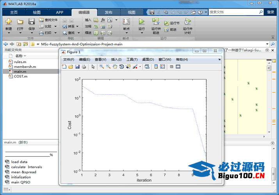Click the New file icon in MATLAB editor ribbon
Screen dimensions: 279x195
[9, 21]
